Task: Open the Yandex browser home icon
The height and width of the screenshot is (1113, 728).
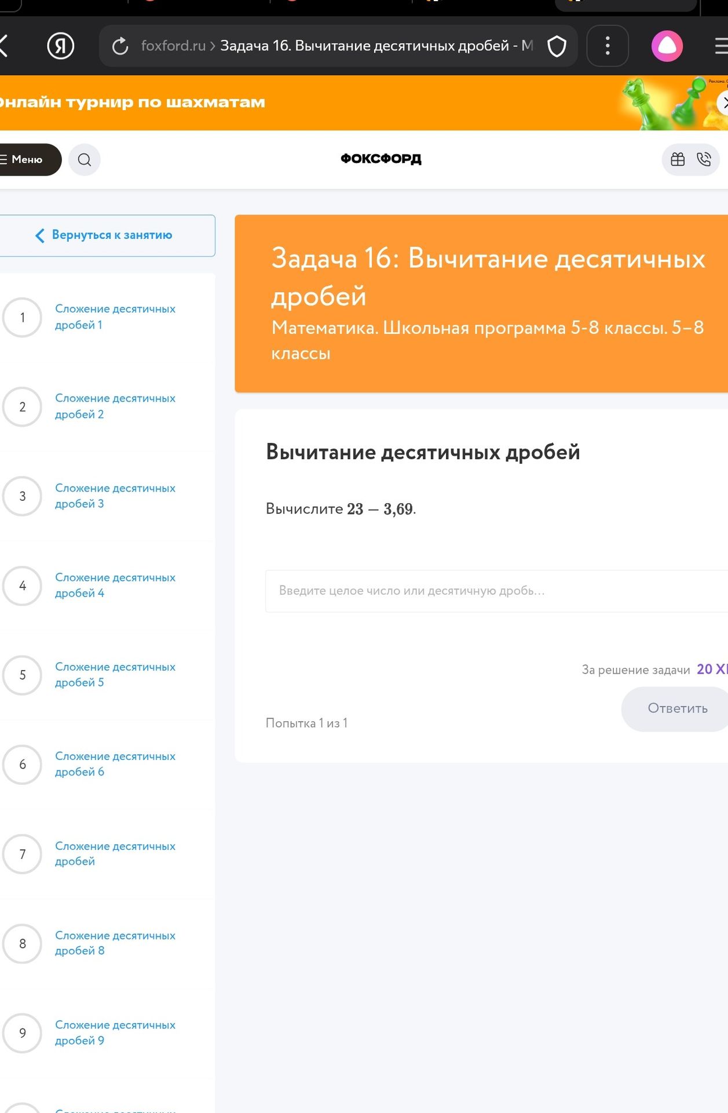Action: [x=61, y=46]
